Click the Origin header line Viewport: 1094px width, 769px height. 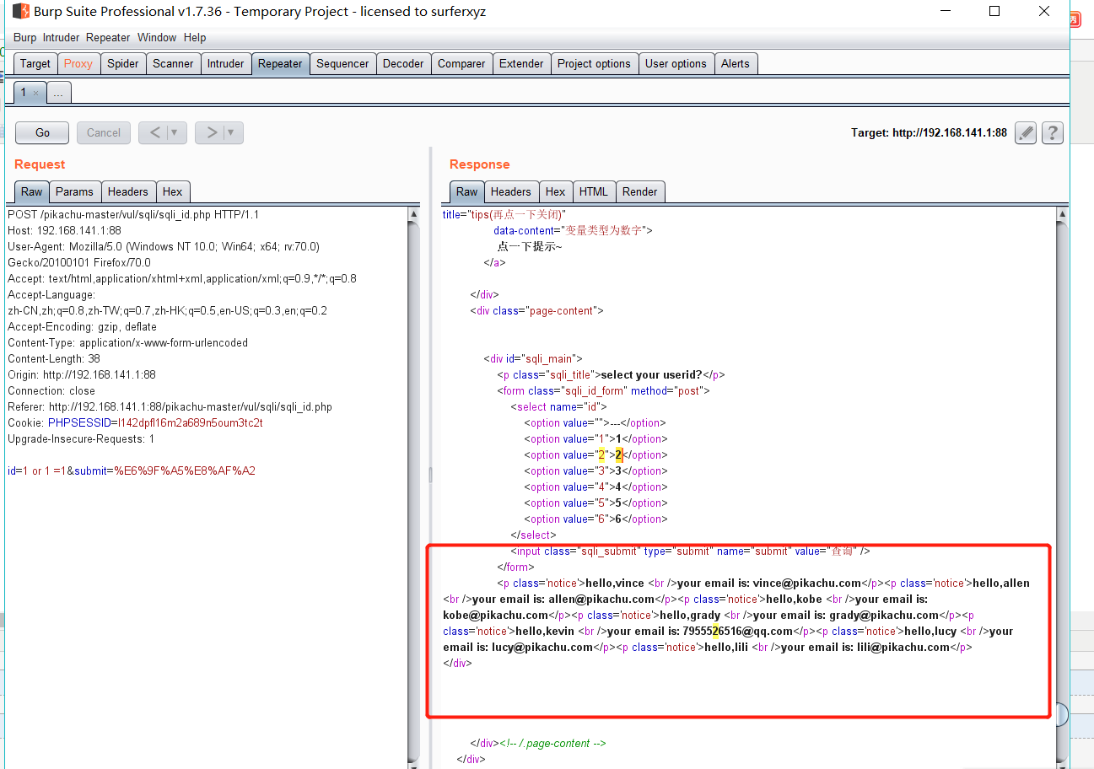coord(82,374)
